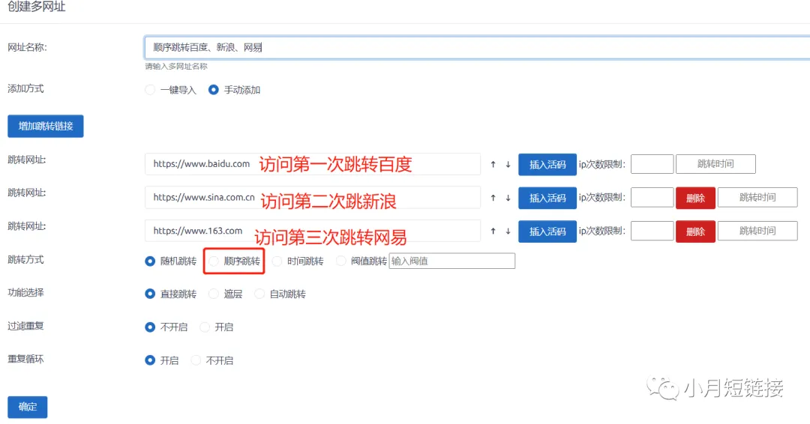Click the down arrow for the baidu.com row
The width and height of the screenshot is (810, 424).
pos(508,165)
